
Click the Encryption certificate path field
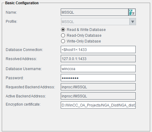(x=98, y=105)
